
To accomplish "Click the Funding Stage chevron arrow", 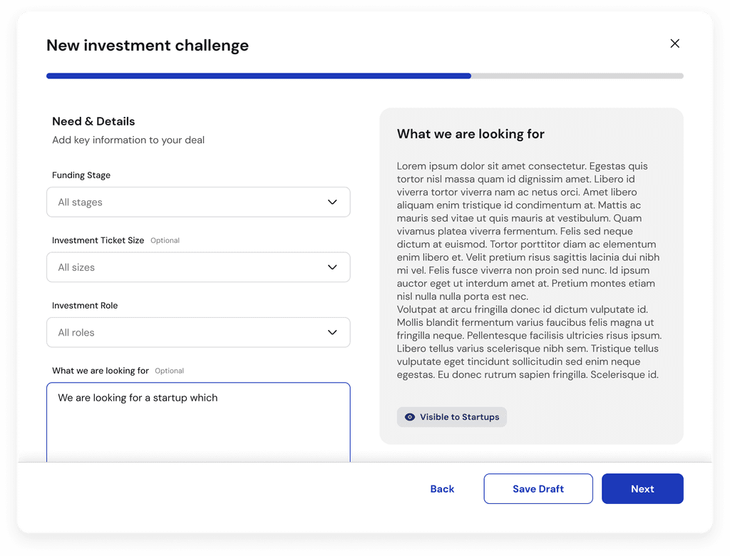I will [332, 202].
